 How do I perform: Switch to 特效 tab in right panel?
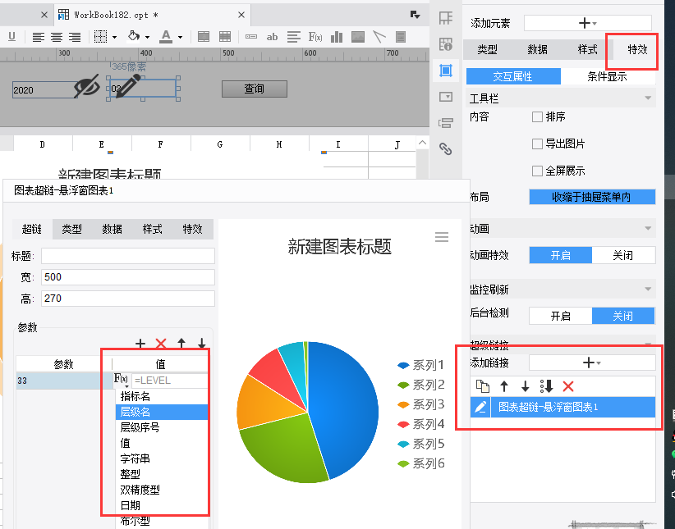point(637,49)
